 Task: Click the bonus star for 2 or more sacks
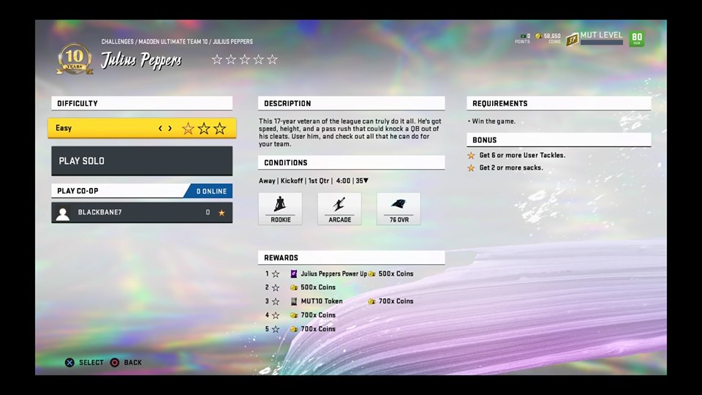(471, 168)
